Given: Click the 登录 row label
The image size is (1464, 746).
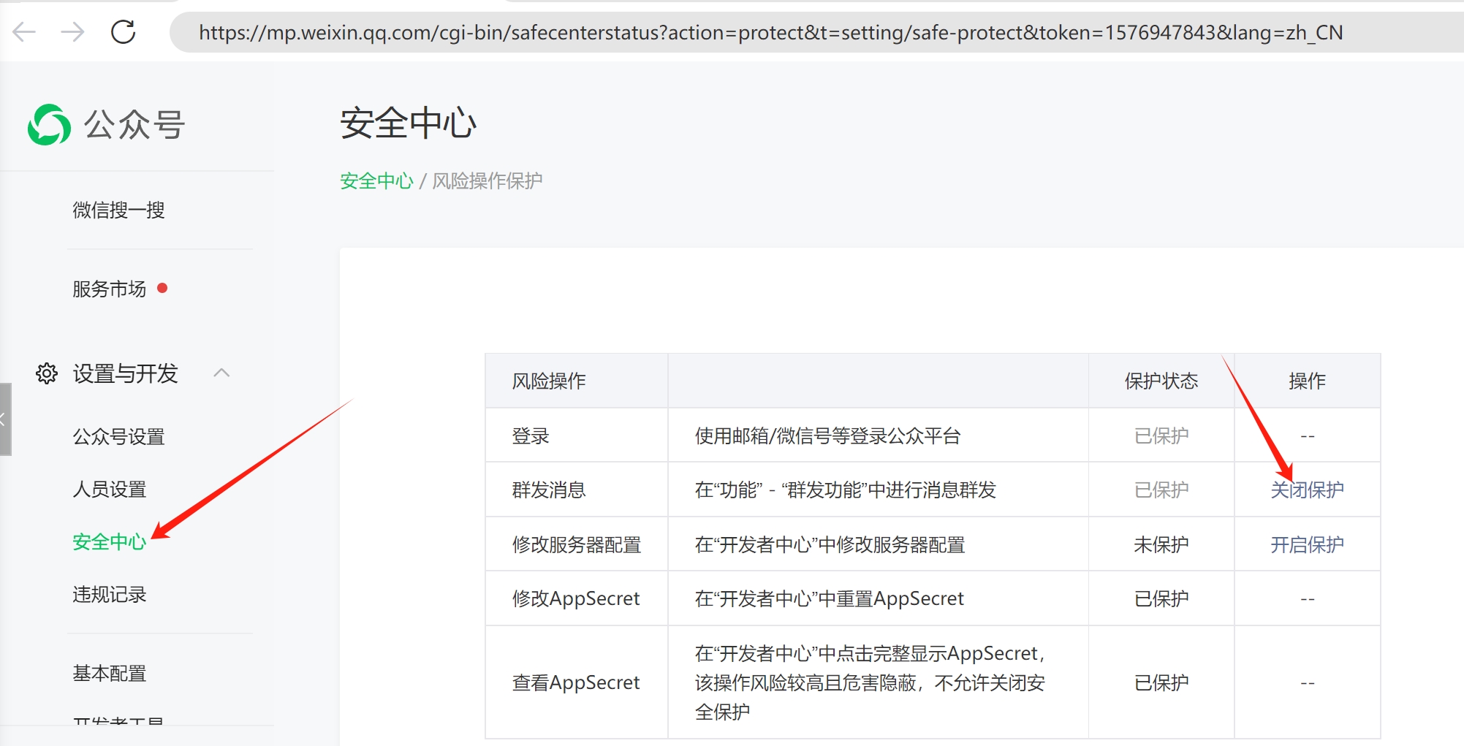Looking at the screenshot, I should pos(530,436).
